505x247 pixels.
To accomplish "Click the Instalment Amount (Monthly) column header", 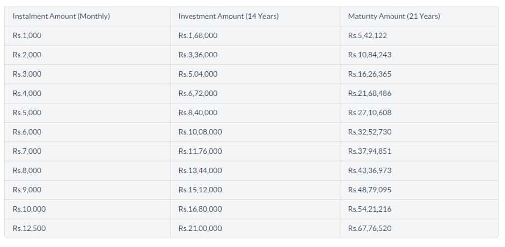I will point(61,17).
